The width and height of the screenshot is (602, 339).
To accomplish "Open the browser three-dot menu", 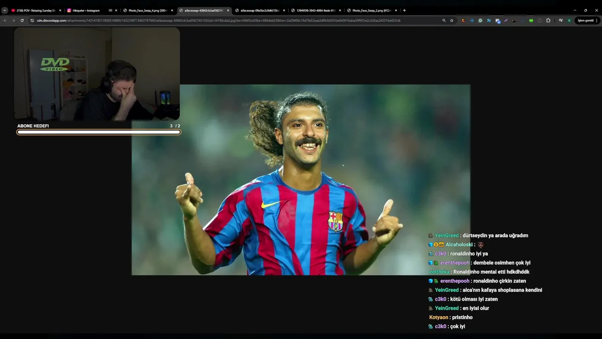I will pyautogui.click(x=596, y=20).
